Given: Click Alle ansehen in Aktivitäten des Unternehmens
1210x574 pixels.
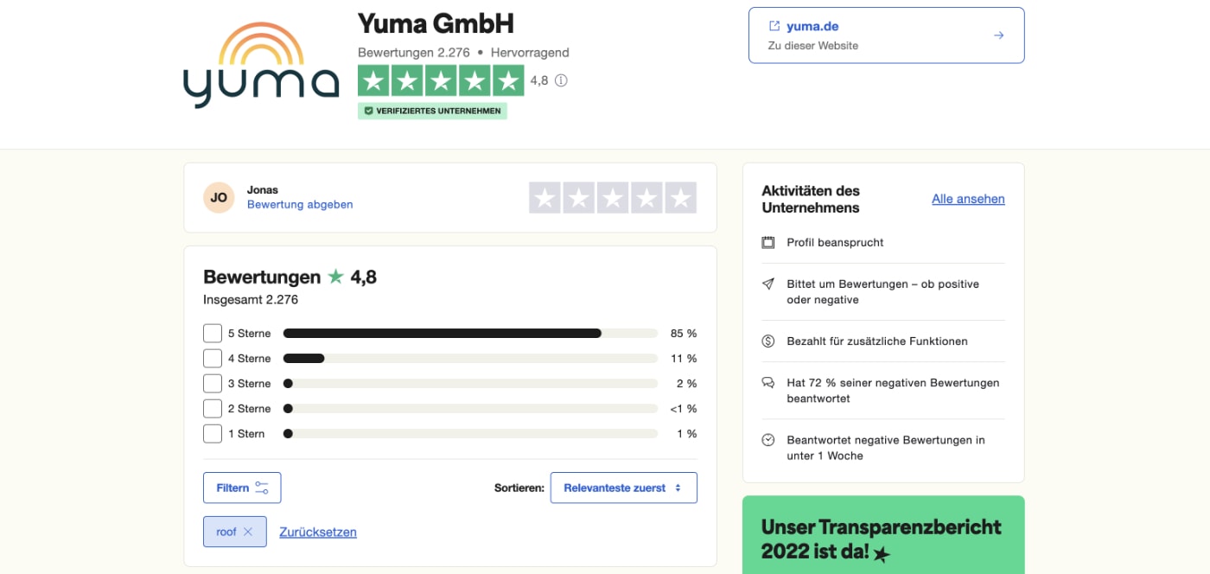Looking at the screenshot, I should click(968, 199).
